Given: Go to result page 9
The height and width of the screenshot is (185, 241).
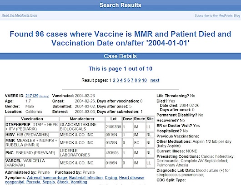Looking at the screenshot, I should (140, 80).
